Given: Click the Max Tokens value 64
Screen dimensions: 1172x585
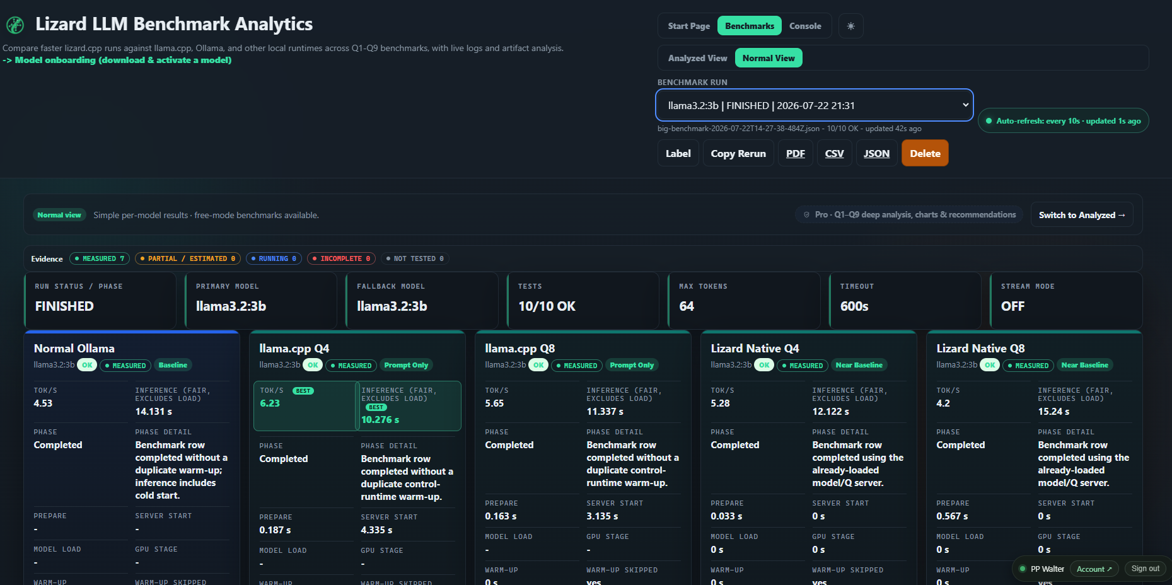Looking at the screenshot, I should coord(687,306).
